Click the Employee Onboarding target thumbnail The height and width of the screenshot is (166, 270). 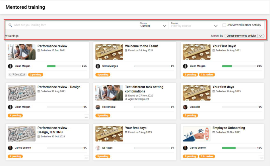(x=197, y=134)
